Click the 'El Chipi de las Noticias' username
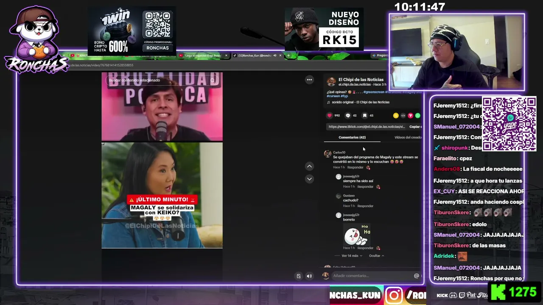This screenshot has width=543, height=305. click(361, 80)
